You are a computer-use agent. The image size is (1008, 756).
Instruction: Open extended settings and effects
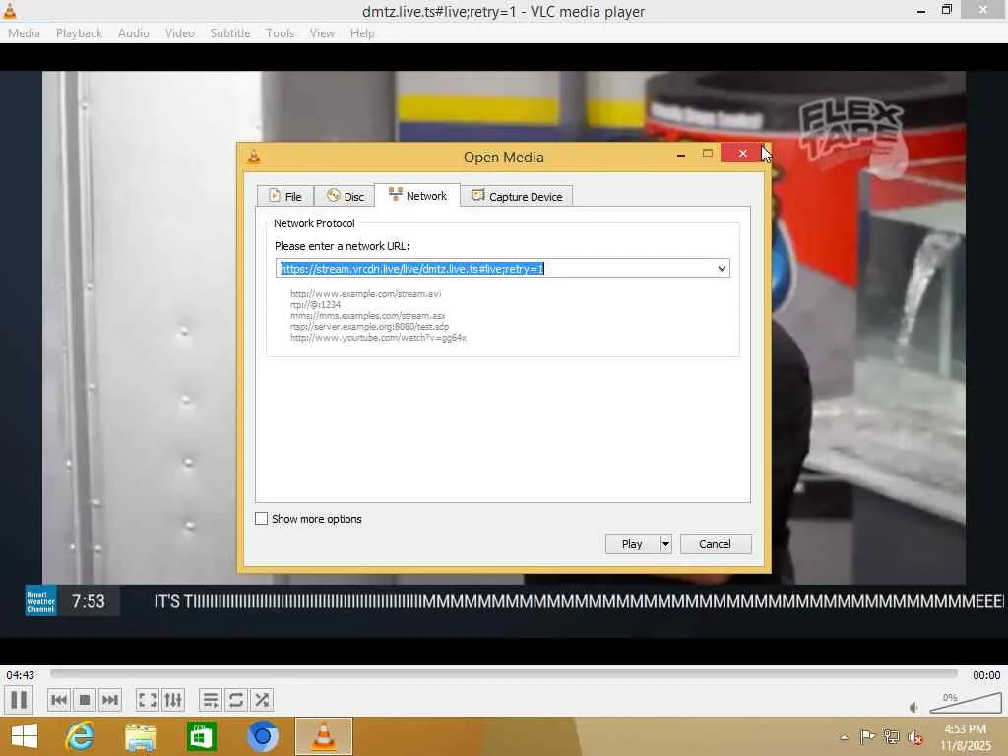point(173,700)
